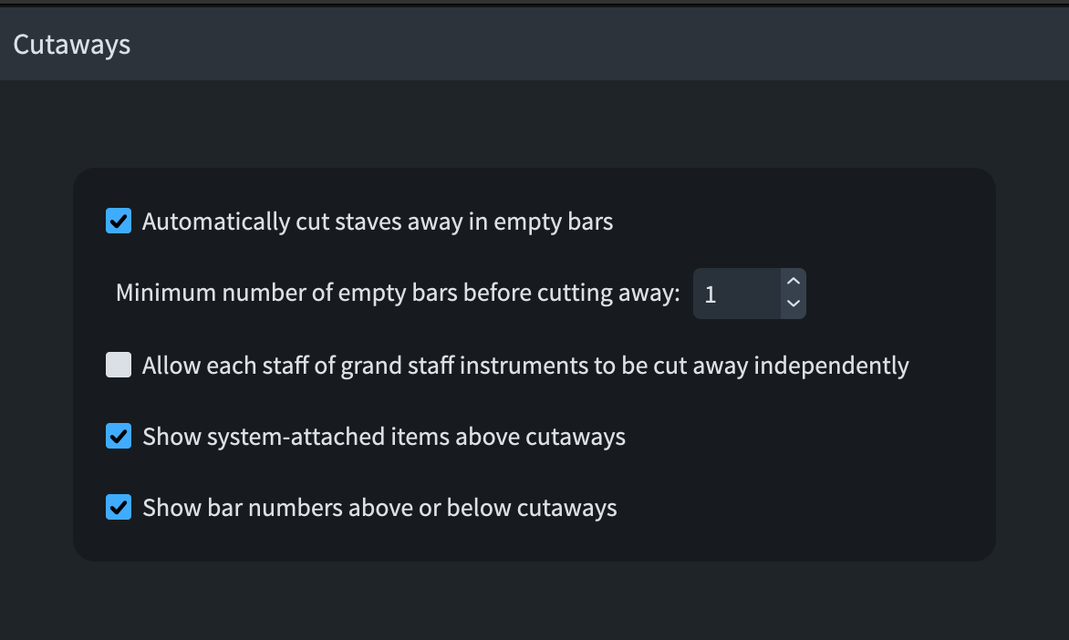Toggle the blue checkmark for automatic stave cutting

(119, 222)
